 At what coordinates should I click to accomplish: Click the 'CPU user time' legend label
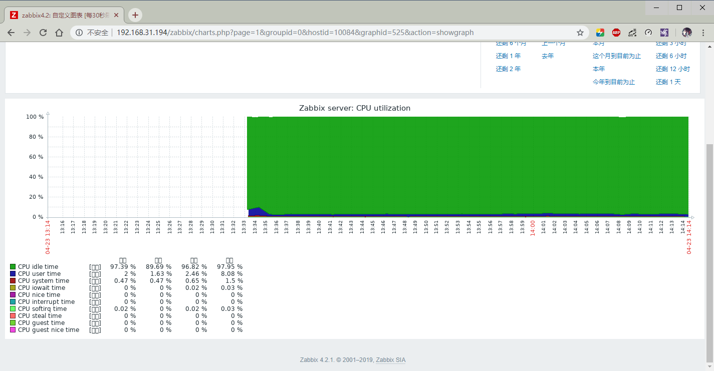pyautogui.click(x=39, y=274)
